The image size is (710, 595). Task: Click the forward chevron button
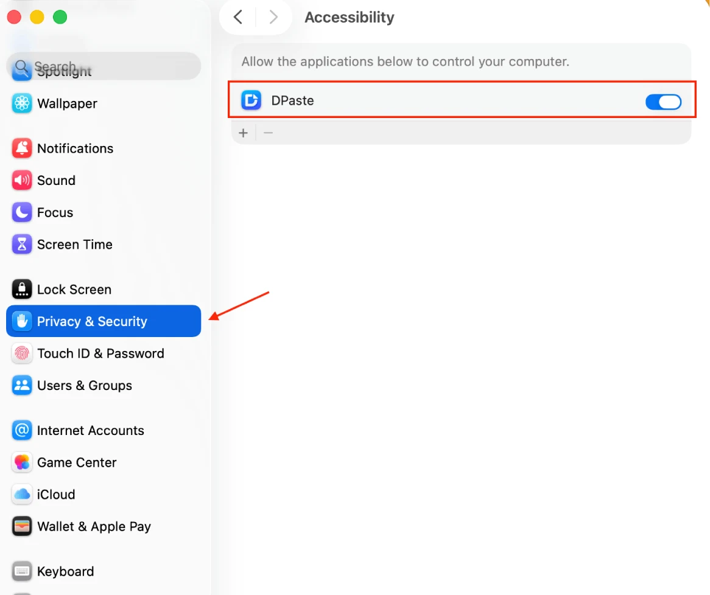(273, 18)
